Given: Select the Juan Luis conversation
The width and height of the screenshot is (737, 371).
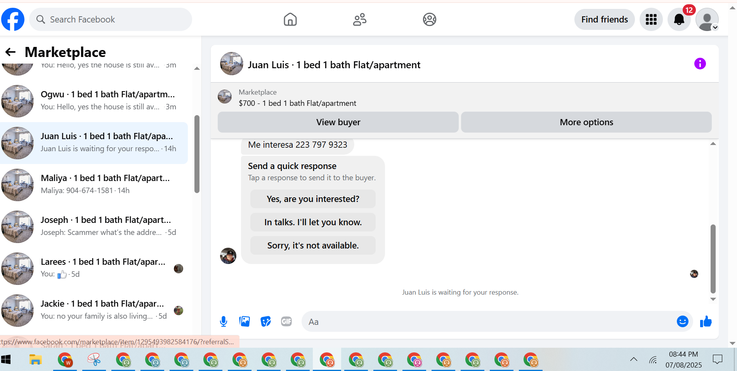Looking at the screenshot, I should 94,143.
